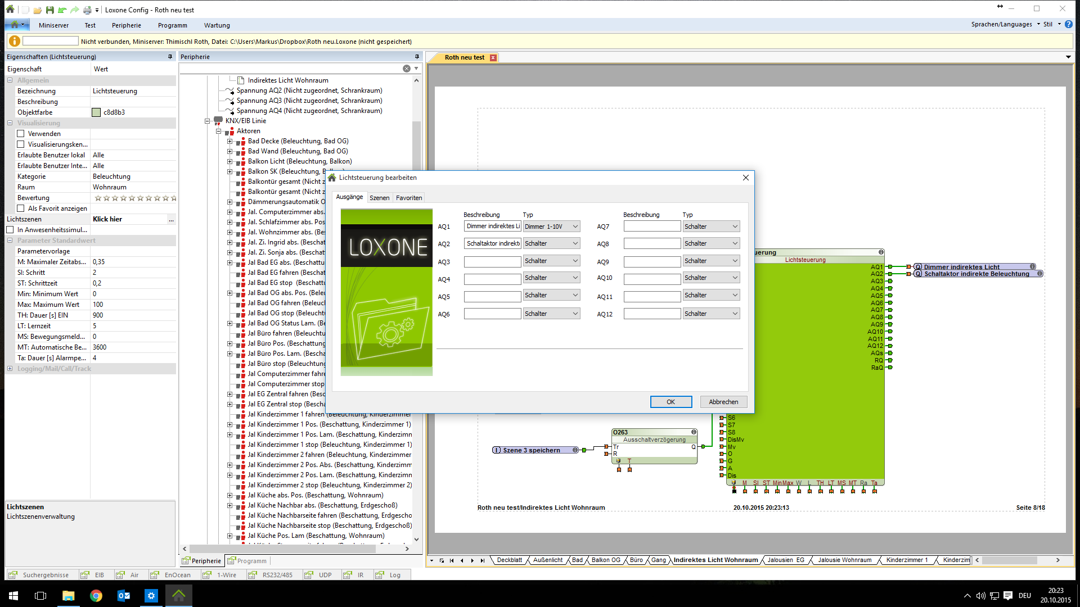
Task: Toggle the Als Favorit anzeigen checkbox
Action: 21,209
